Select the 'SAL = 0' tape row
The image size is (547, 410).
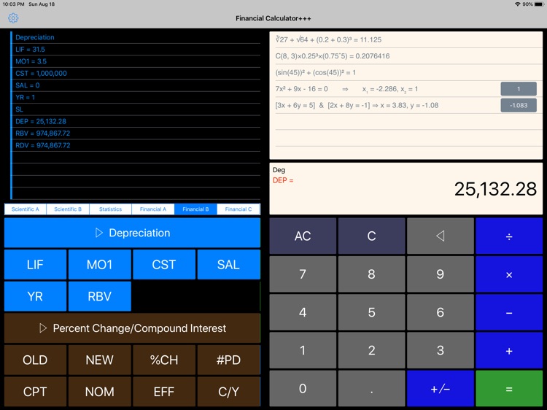click(136, 85)
